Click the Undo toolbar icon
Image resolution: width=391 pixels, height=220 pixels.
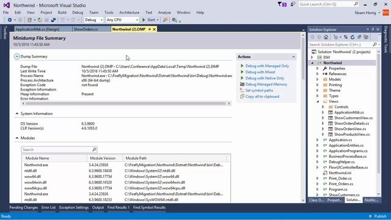tap(62, 20)
